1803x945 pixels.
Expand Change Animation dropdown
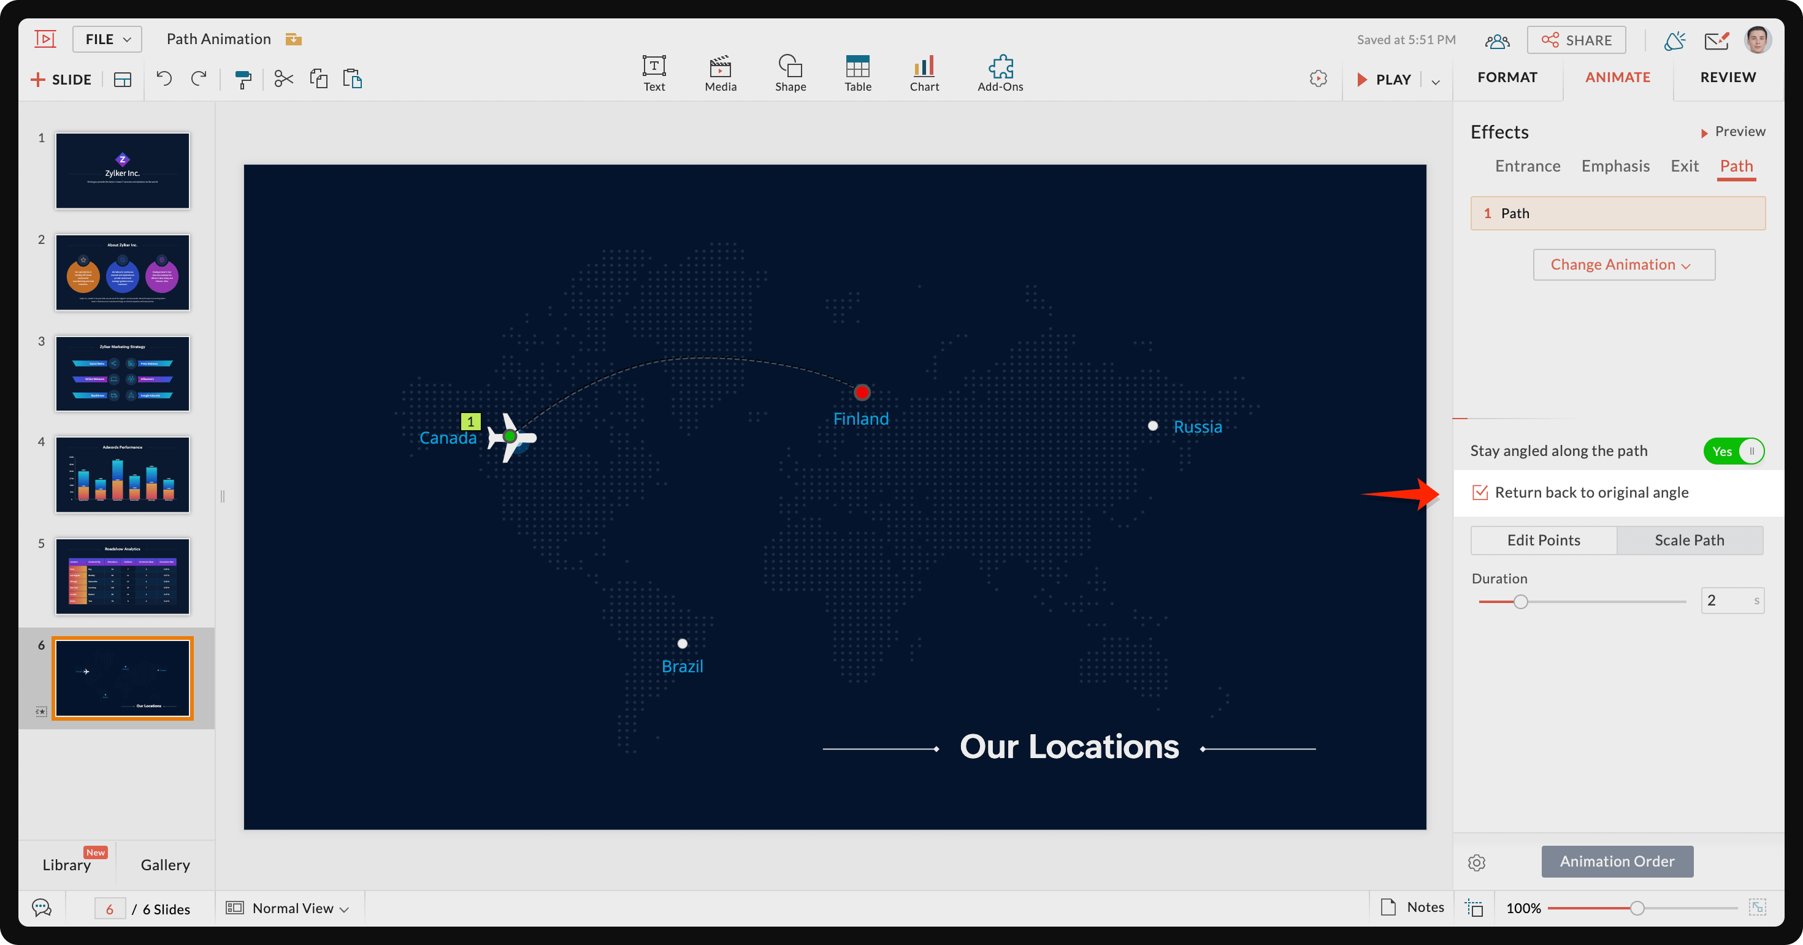pyautogui.click(x=1623, y=264)
